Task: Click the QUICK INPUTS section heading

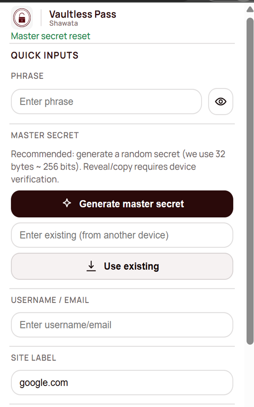Action: [44, 55]
